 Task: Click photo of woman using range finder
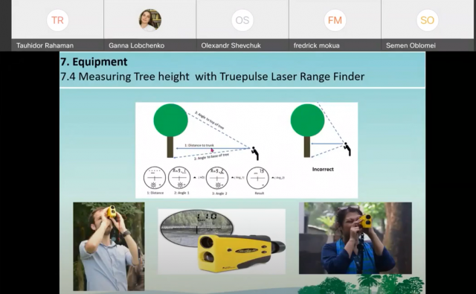pos(356,238)
